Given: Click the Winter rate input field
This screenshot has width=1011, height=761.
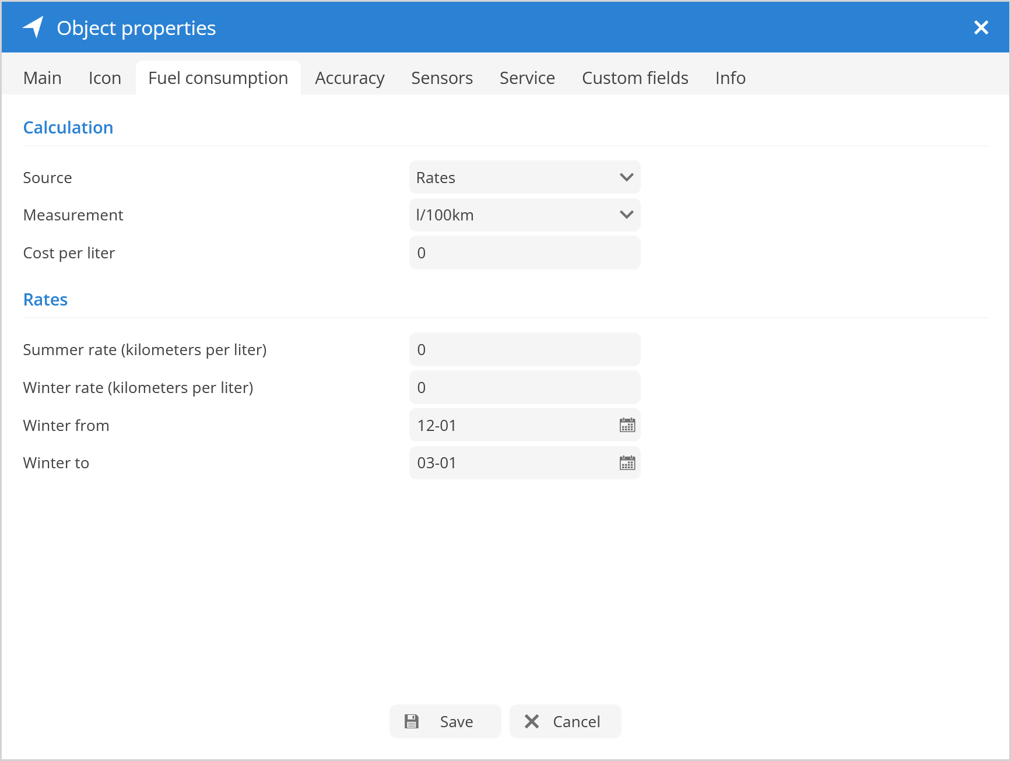Looking at the screenshot, I should point(524,388).
